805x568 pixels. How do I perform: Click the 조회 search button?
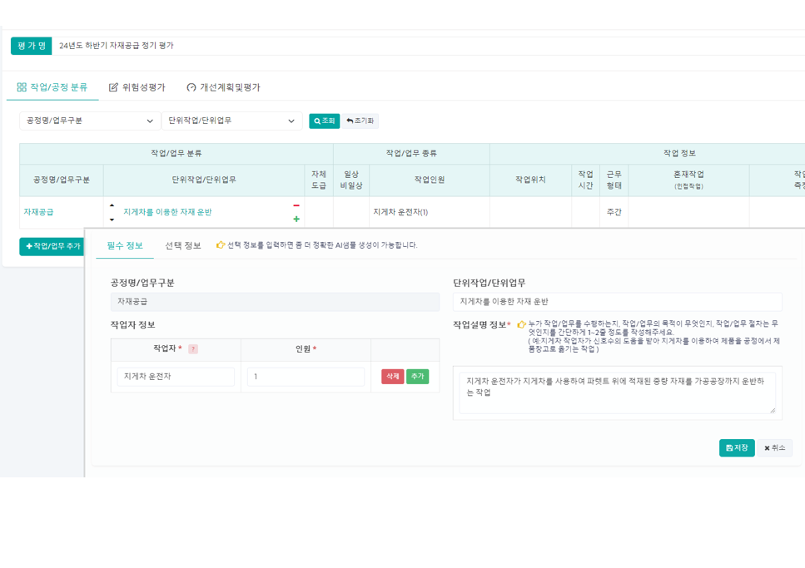click(324, 121)
